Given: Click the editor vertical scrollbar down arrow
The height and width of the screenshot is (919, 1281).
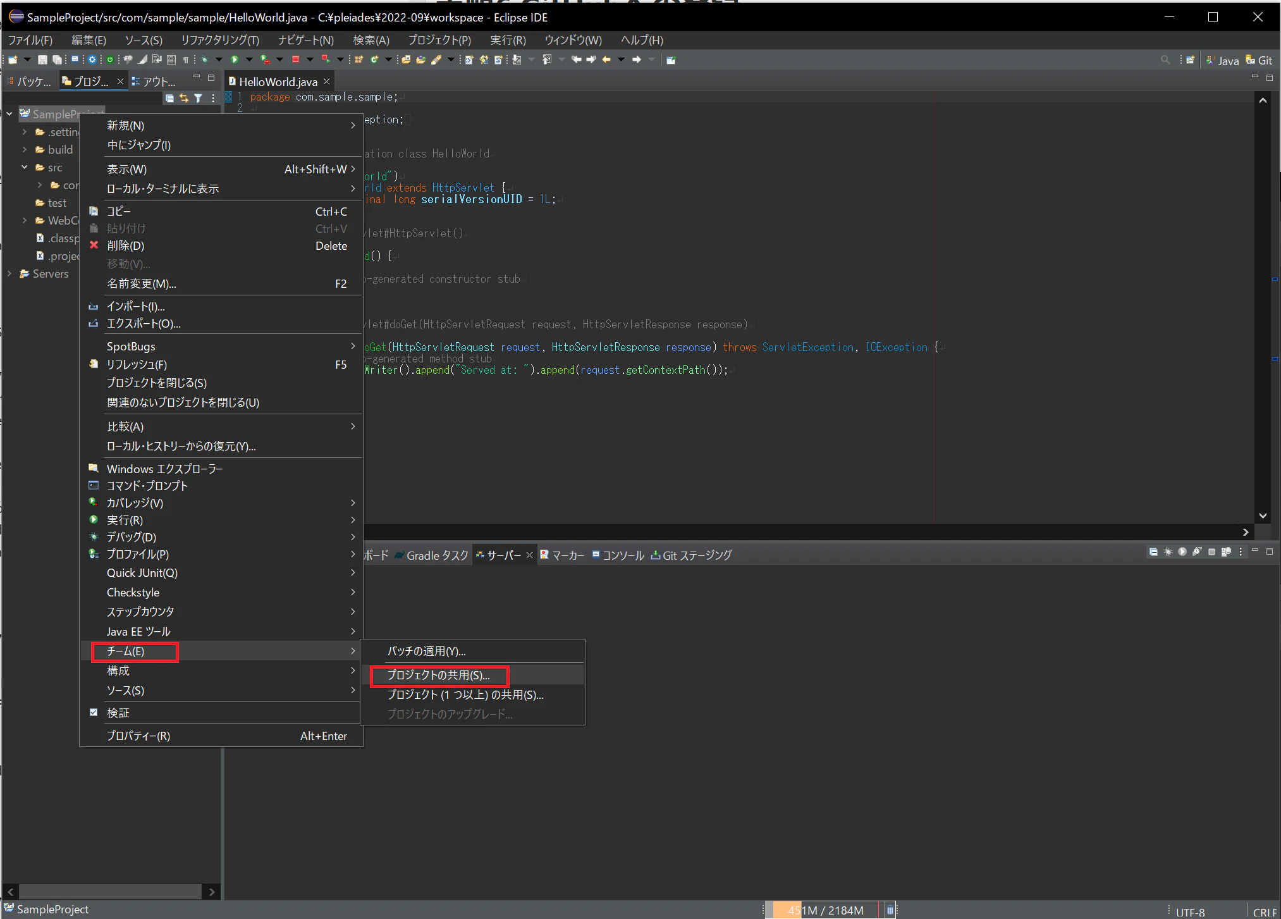Looking at the screenshot, I should (1263, 515).
